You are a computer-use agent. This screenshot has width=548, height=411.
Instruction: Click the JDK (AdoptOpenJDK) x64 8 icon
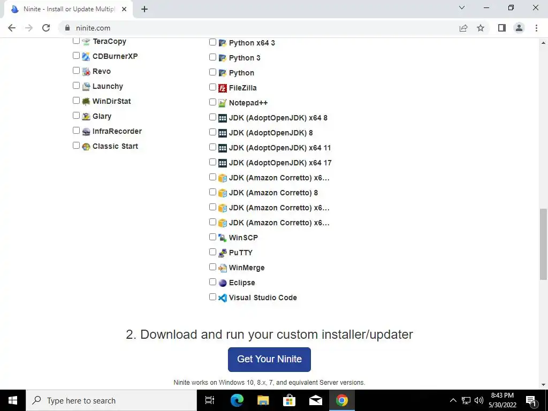tap(222, 118)
